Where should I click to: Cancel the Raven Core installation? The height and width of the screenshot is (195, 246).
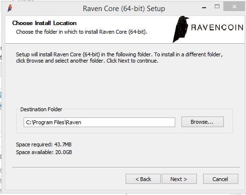point(220,179)
